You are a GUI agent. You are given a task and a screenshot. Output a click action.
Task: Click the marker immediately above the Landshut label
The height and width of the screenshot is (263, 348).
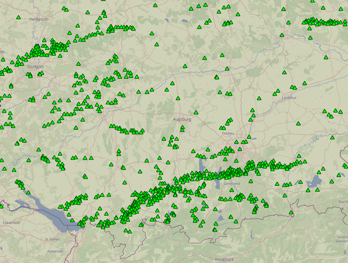(293, 87)
